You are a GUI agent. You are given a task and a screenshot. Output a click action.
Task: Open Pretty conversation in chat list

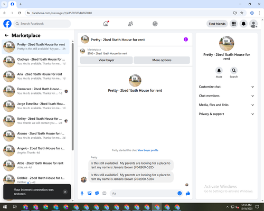pos(35,47)
